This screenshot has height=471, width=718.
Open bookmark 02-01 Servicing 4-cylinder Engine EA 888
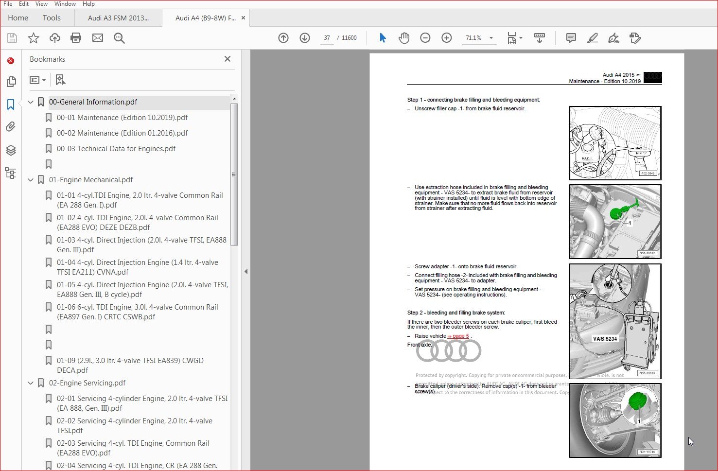142,403
